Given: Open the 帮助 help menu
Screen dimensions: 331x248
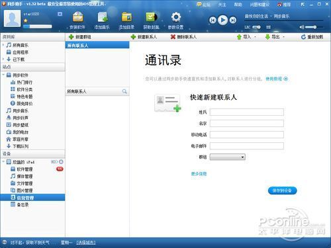Looking at the screenshot, I should [x=238, y=5].
